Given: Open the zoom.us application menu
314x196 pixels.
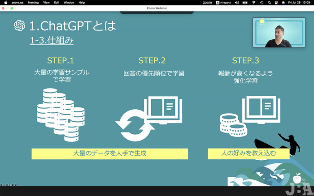Looking at the screenshot, I should click(17, 3).
